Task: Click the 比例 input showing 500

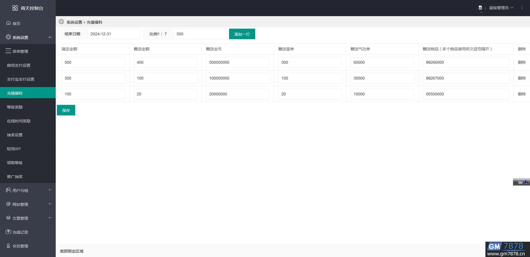Action: [200, 34]
